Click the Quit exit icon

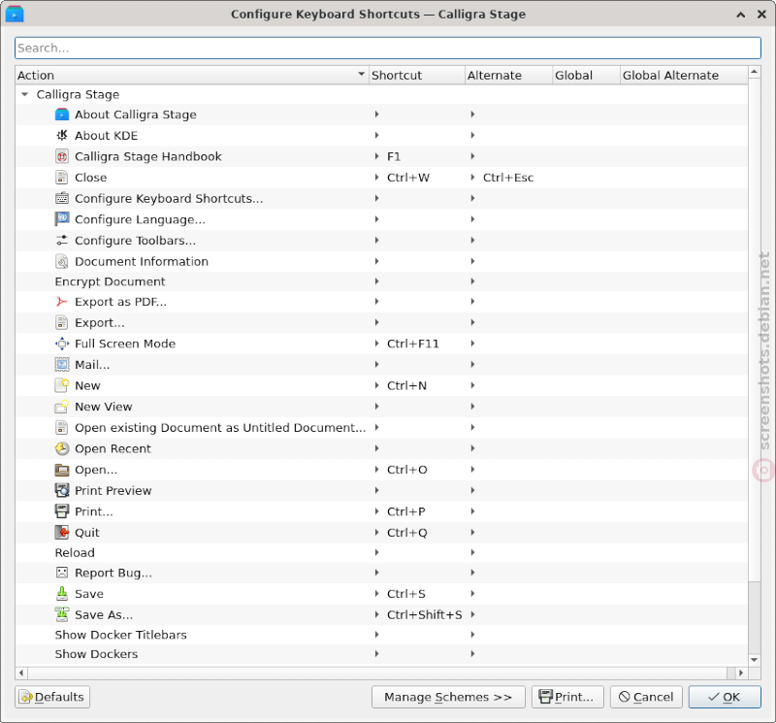[62, 533]
